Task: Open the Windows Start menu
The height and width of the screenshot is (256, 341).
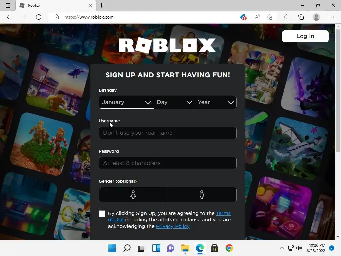Action: point(112,248)
